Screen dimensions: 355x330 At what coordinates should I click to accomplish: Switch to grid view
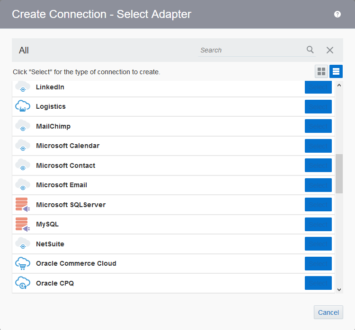coord(321,71)
